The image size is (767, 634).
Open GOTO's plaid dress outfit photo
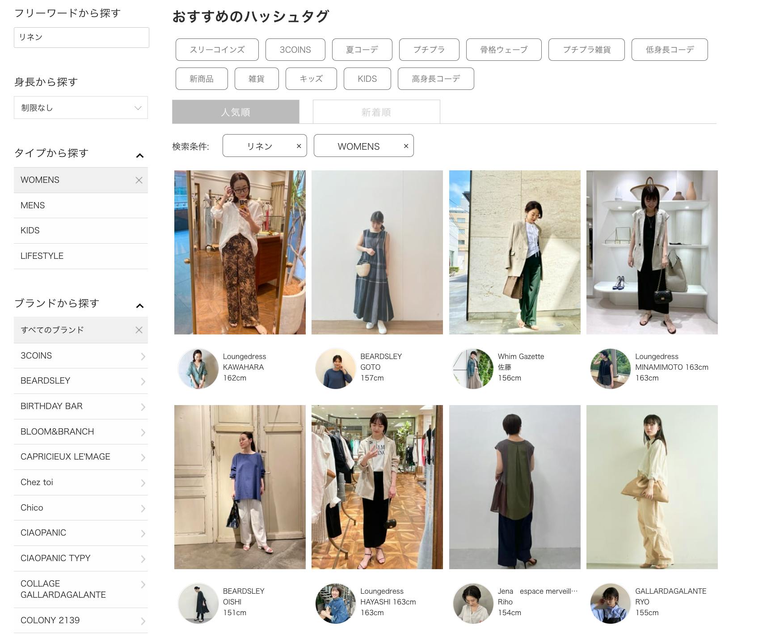click(x=377, y=252)
